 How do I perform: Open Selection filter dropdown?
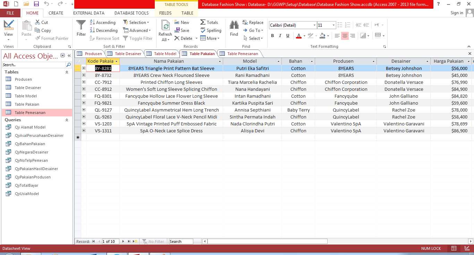click(136, 22)
